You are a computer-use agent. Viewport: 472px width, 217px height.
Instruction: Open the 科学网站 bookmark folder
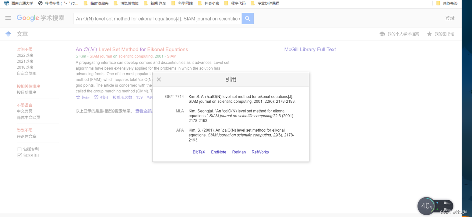pos(182,3)
